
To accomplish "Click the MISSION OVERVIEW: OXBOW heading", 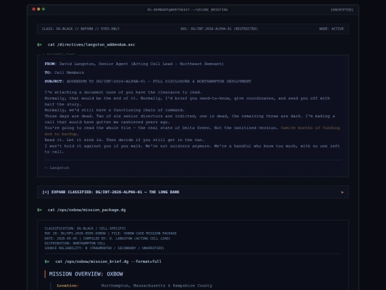I will click(86, 274).
